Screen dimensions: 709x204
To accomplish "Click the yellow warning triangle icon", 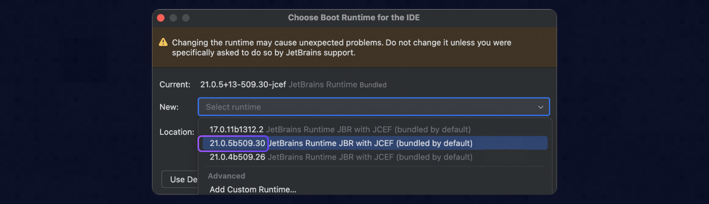I will coord(163,42).
